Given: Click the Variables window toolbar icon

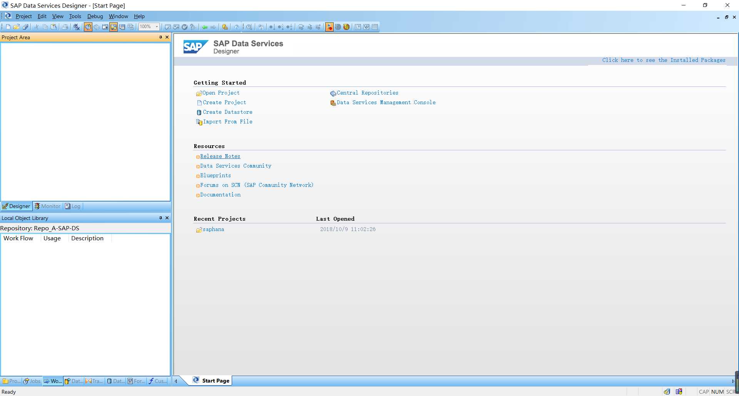Looking at the screenshot, I should coord(122,27).
